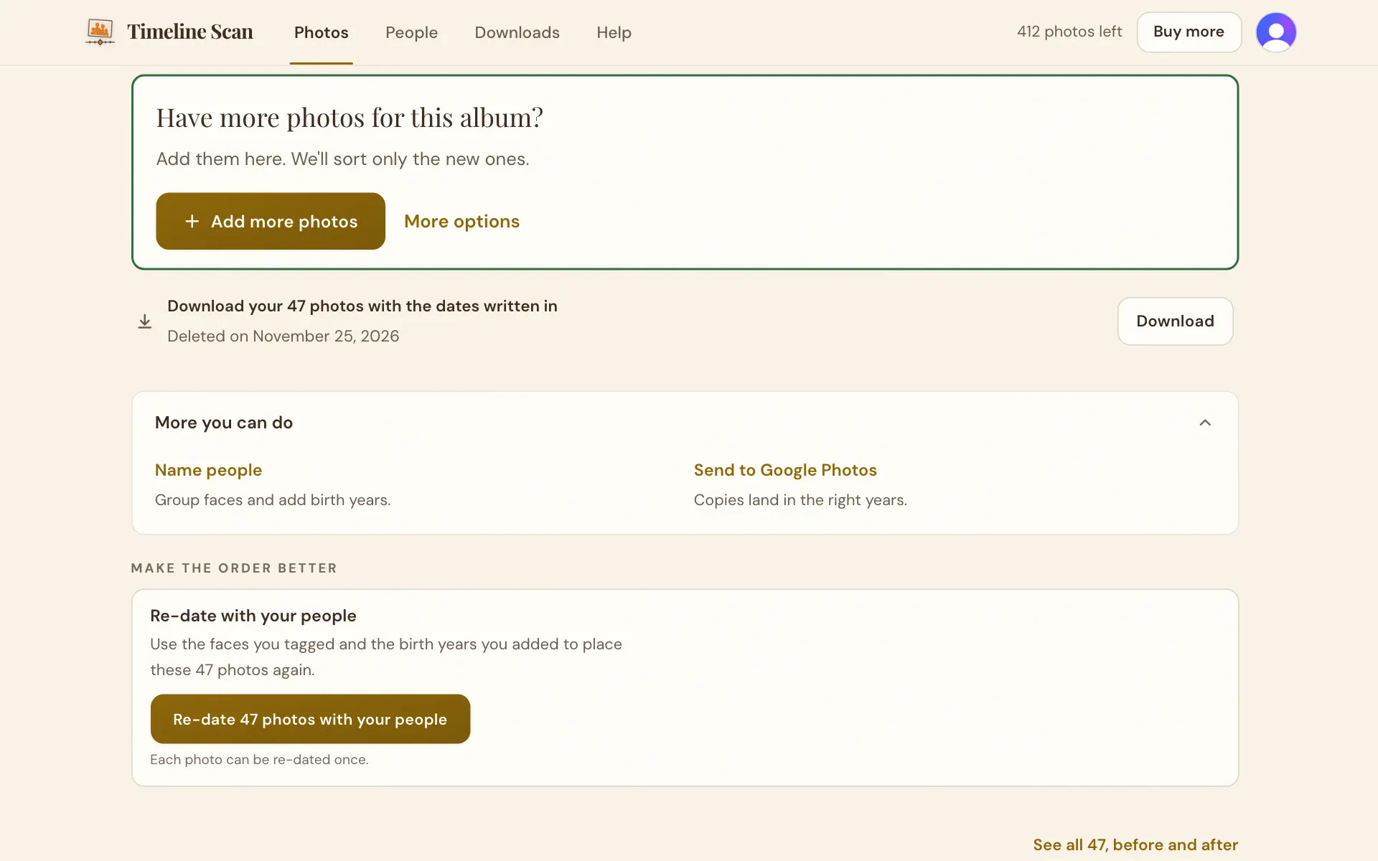Click the Add more photos button

tap(271, 221)
